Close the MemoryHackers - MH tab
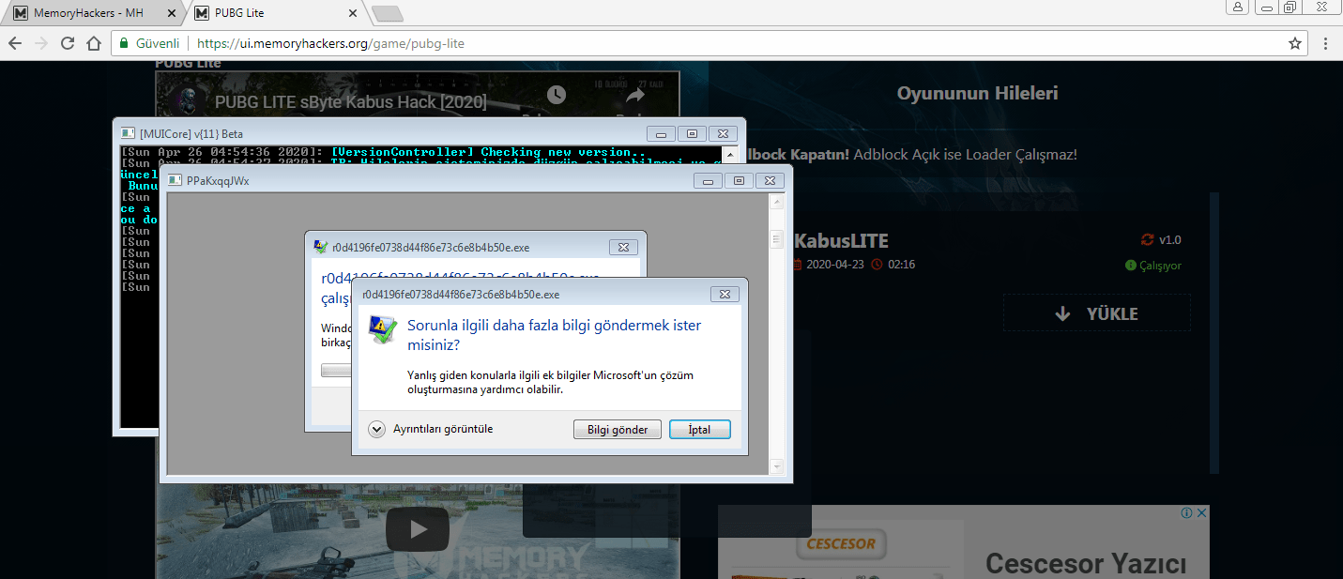The height and width of the screenshot is (579, 1343). point(170,14)
